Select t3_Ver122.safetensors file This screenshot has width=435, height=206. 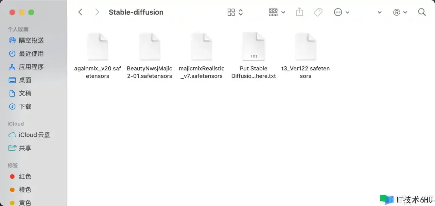pos(306,47)
